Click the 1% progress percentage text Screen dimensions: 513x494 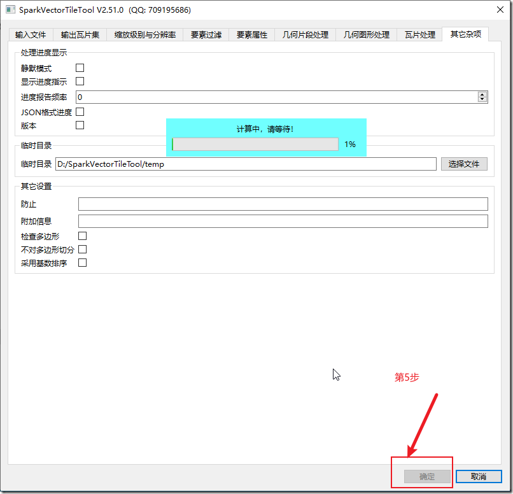[349, 145]
